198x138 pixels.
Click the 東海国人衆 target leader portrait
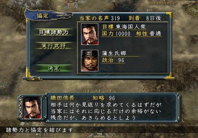90,34
